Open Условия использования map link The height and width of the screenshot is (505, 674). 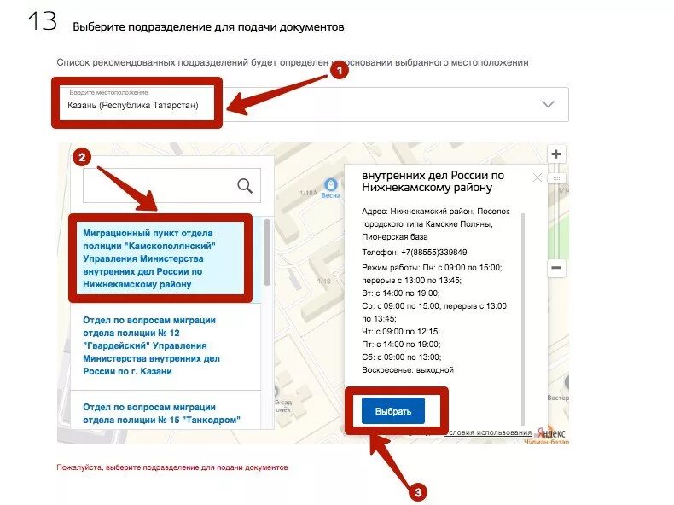[x=487, y=432]
